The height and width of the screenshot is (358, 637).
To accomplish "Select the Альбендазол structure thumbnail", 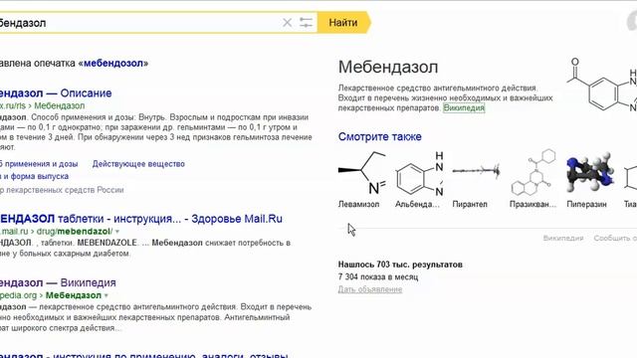I will (x=420, y=173).
